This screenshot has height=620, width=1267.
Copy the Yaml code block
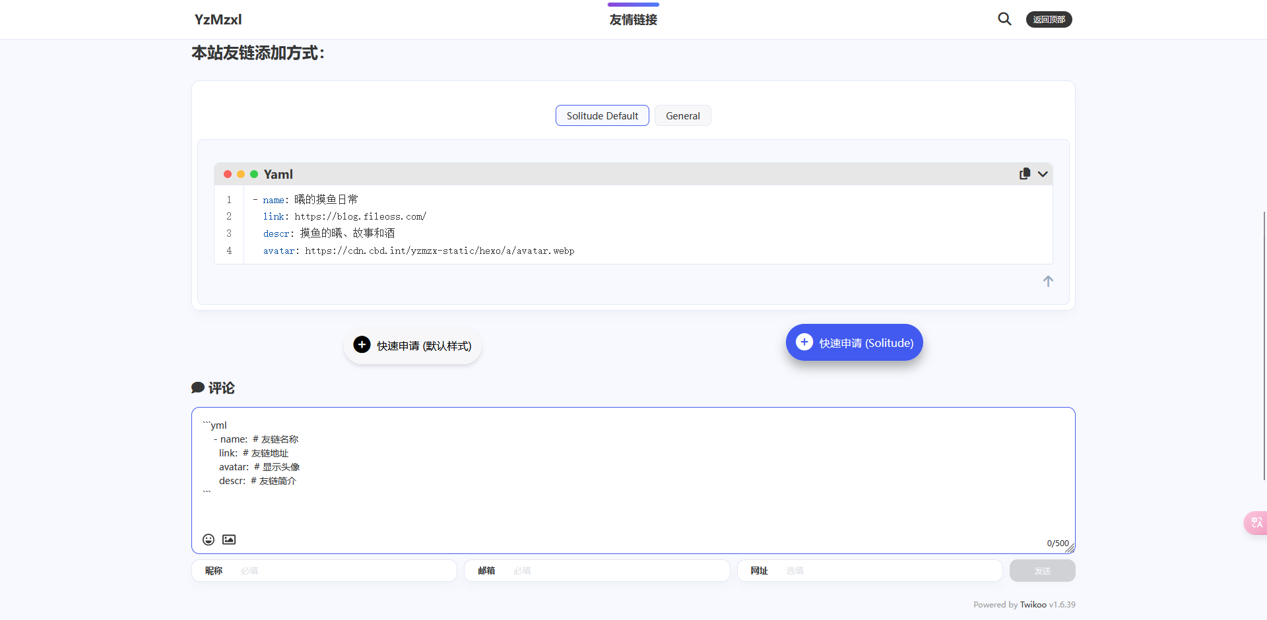[x=1024, y=174]
